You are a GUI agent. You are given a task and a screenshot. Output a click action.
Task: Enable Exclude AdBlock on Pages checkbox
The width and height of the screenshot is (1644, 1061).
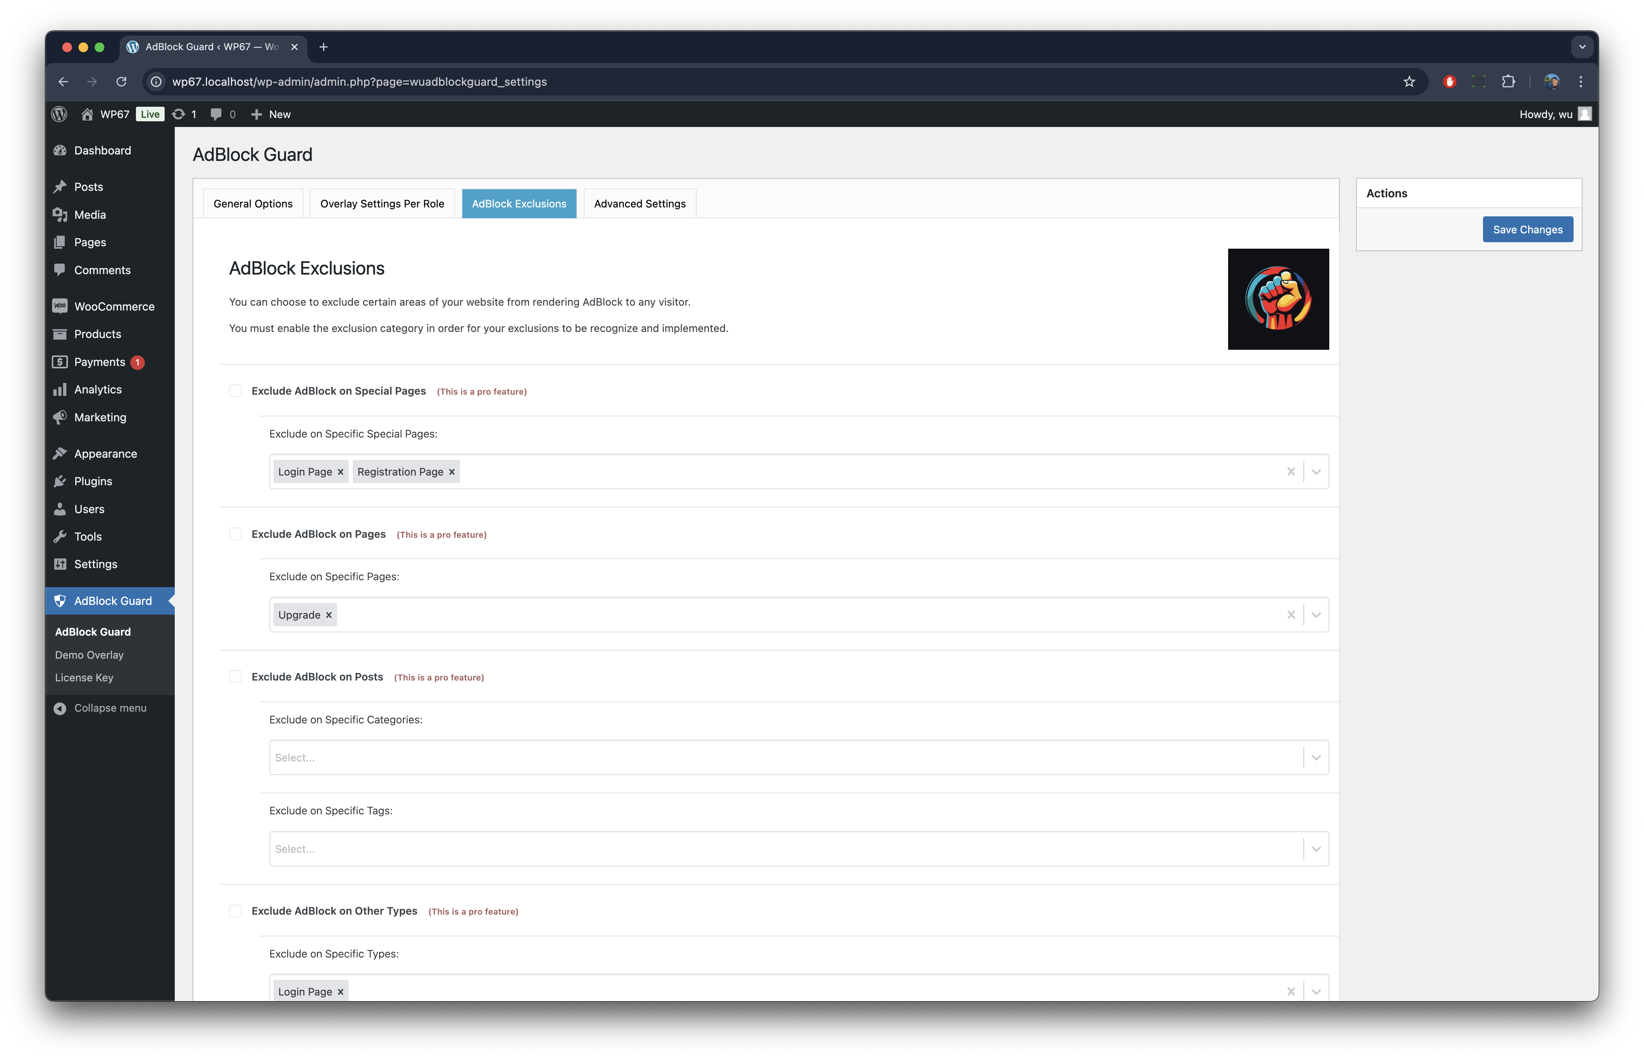(235, 534)
